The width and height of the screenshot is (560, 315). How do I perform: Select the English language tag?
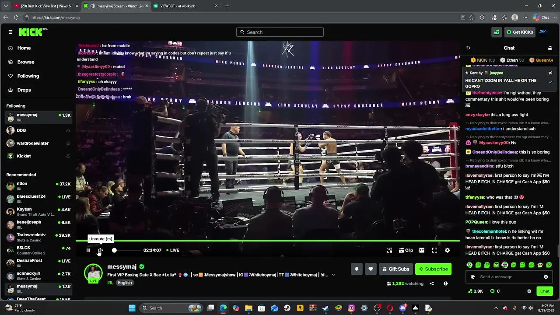click(x=125, y=283)
